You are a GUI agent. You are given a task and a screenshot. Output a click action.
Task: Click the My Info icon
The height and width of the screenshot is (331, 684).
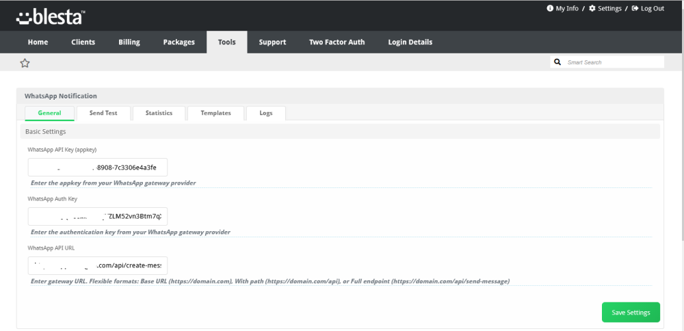click(550, 8)
